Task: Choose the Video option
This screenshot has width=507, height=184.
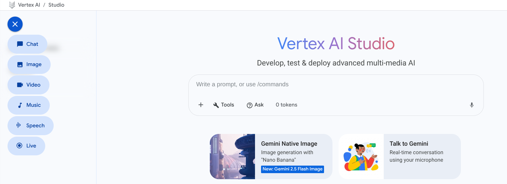Action: (28, 85)
